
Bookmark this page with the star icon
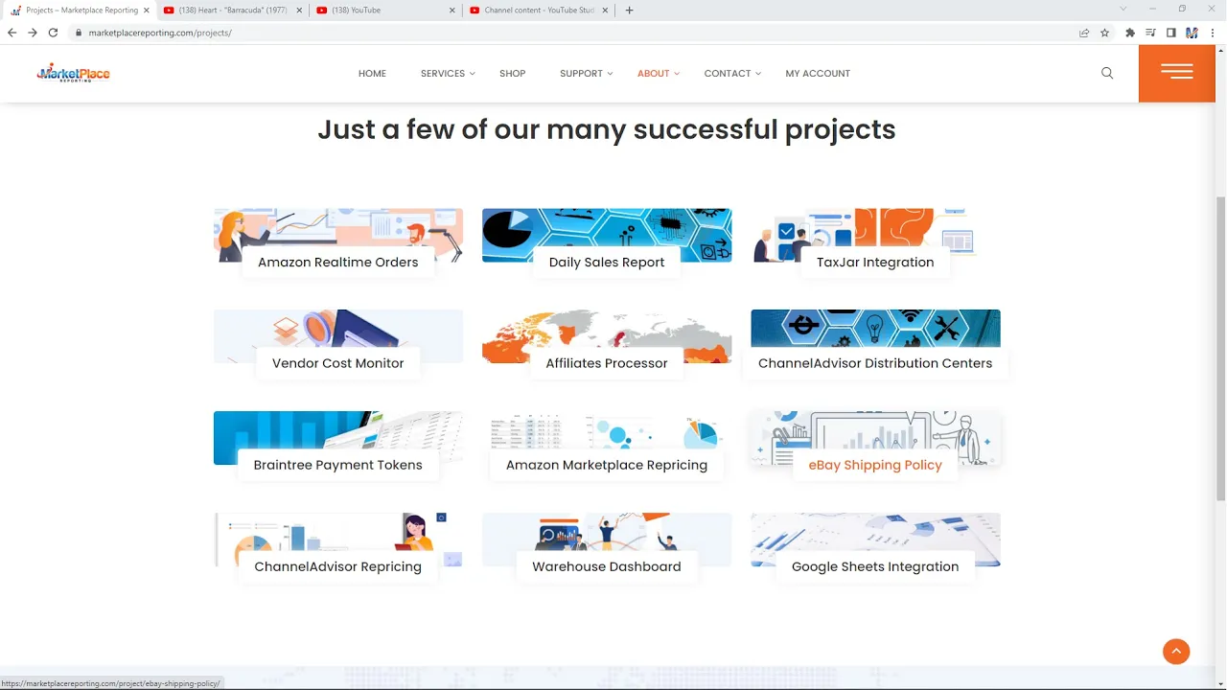[x=1104, y=33]
